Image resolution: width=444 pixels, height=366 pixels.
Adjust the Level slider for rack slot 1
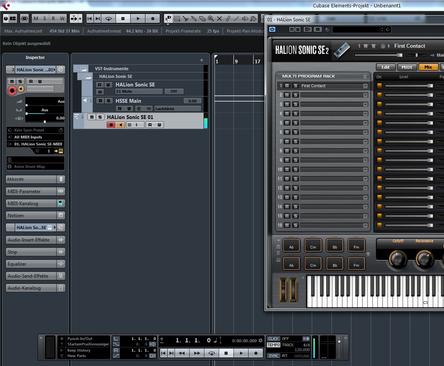coord(409,86)
